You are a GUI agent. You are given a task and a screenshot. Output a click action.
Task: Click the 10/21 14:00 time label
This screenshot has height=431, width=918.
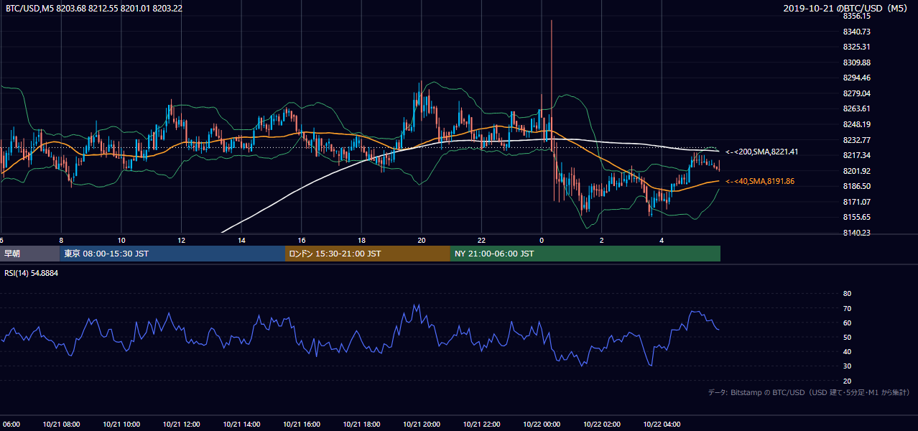[241, 424]
